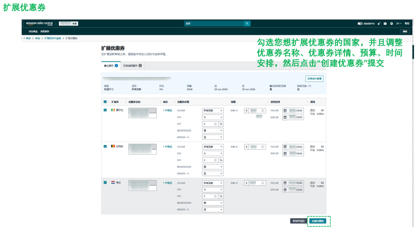Screen dimensions: 419x240
Task: Click the search magnifier icon
Action: coord(247,24)
